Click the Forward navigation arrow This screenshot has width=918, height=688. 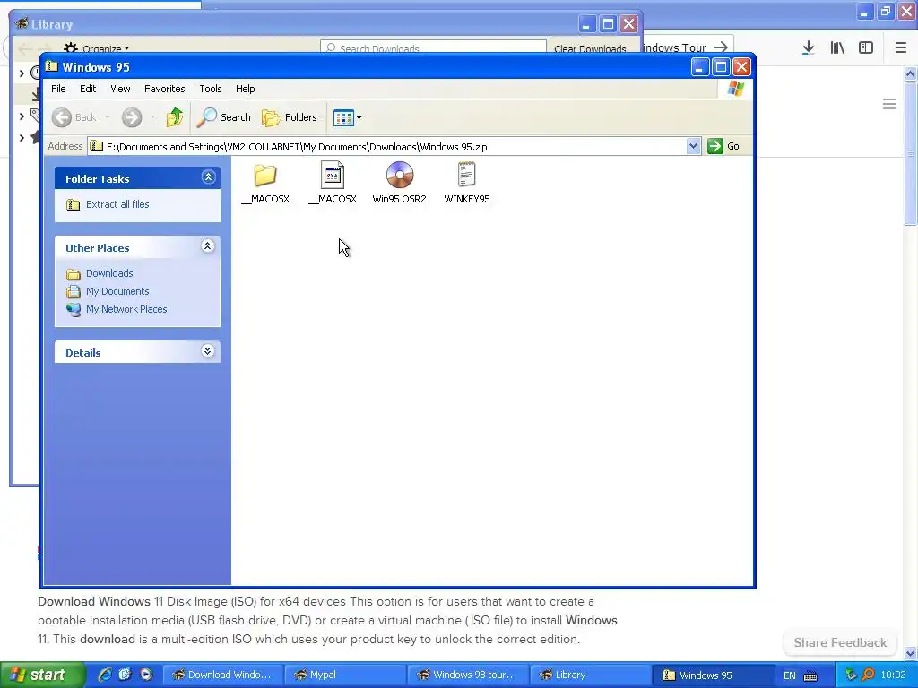(132, 117)
